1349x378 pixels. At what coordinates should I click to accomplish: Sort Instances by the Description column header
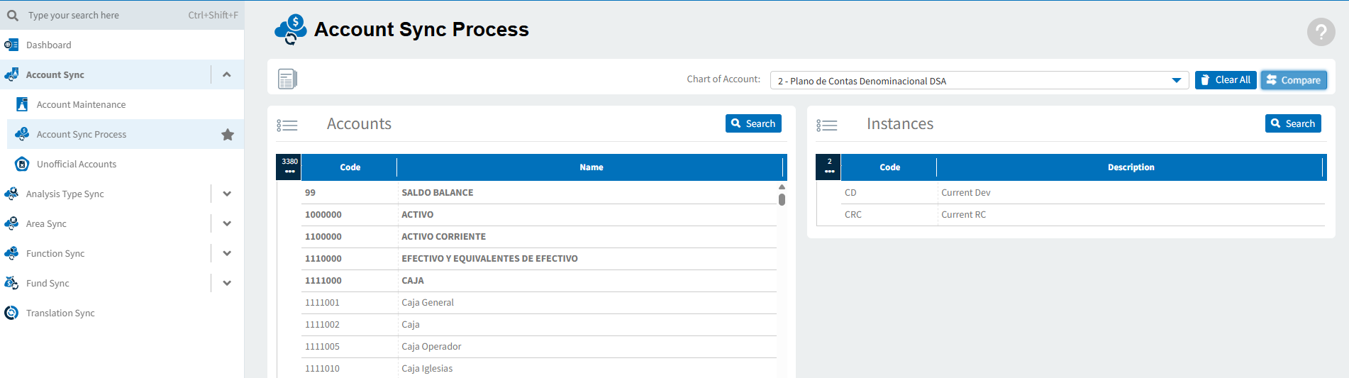pyautogui.click(x=1131, y=167)
